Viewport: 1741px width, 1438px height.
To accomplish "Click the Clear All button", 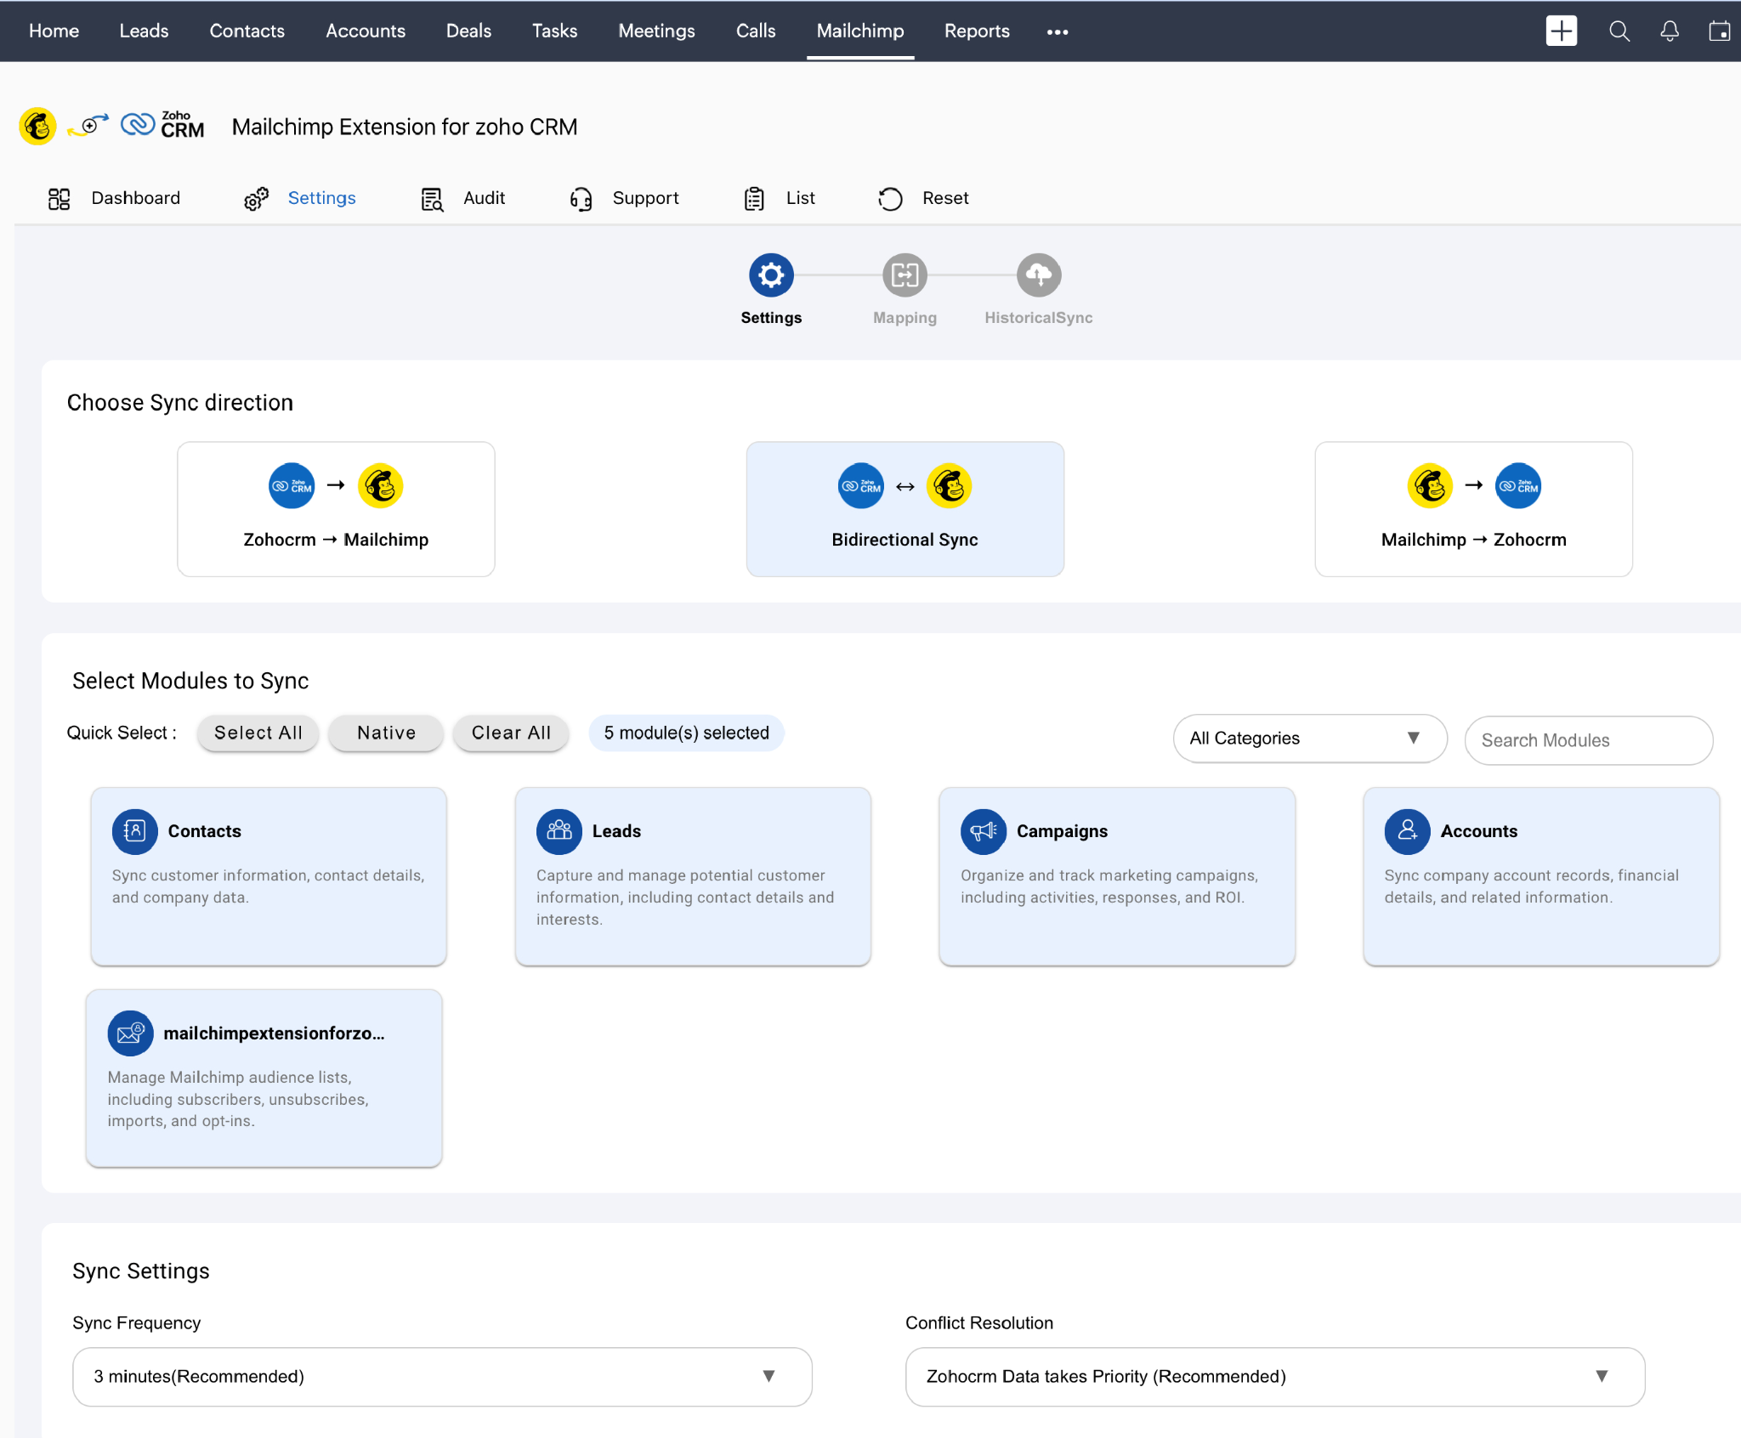I will 511,733.
